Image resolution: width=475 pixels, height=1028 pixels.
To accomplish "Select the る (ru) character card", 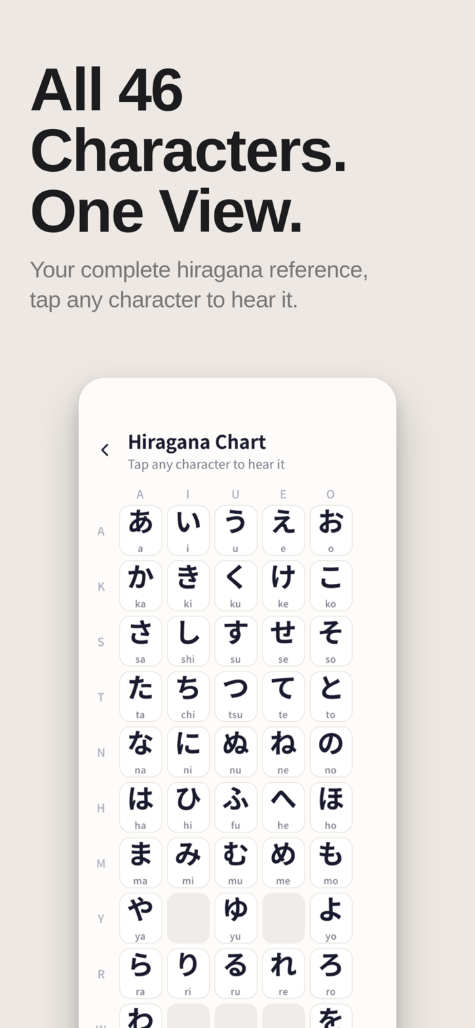I will (235, 974).
